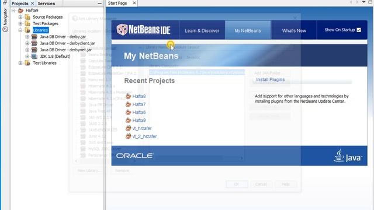374x210 pixels.
Task: Toggle the Show On Startup checkbox
Action: tap(359, 30)
